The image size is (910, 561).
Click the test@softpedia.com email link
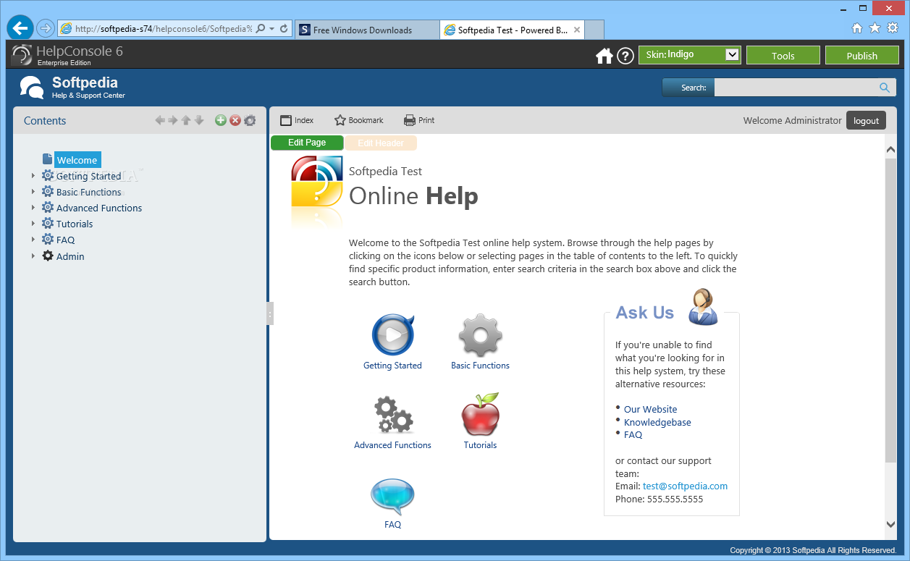tap(685, 486)
